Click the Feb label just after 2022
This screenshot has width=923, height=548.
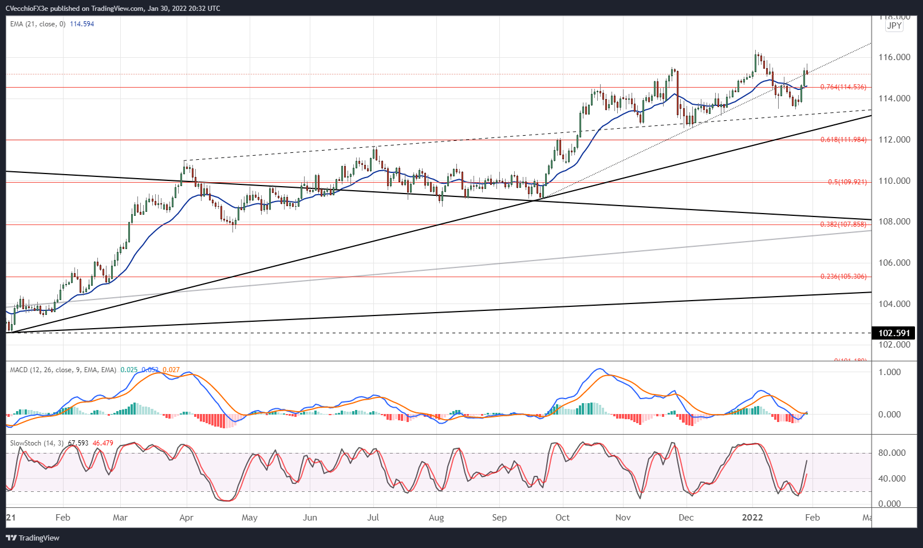(x=812, y=518)
